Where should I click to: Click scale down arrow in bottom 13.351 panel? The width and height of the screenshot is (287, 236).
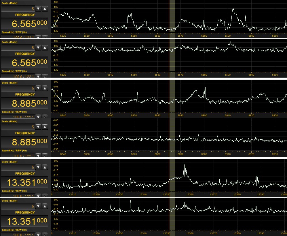(x=39, y=206)
